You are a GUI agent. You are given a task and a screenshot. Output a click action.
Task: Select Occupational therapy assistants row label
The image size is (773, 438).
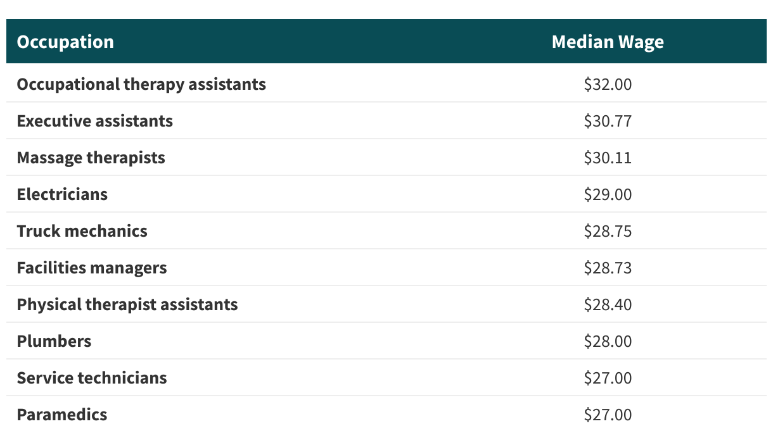coord(141,84)
